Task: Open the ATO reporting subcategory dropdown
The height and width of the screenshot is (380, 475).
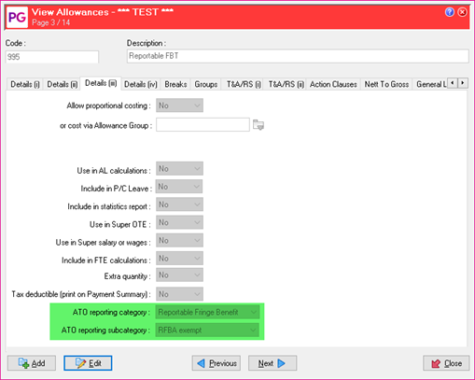Action: 207,330
